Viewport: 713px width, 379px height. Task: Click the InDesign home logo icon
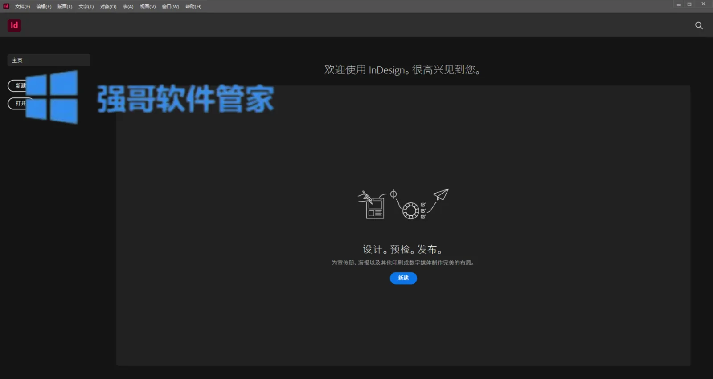click(x=14, y=25)
